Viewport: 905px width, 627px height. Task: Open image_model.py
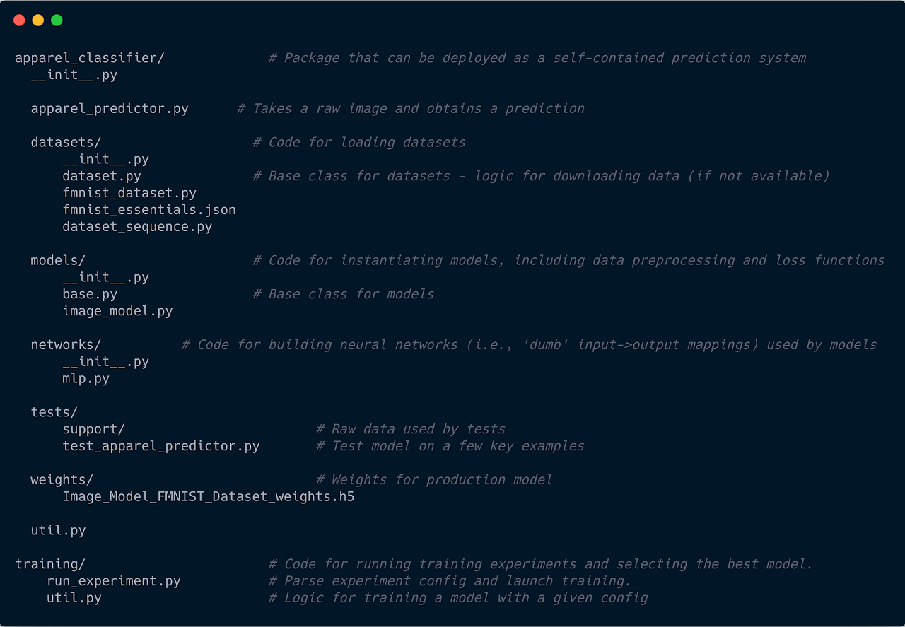[x=117, y=311]
